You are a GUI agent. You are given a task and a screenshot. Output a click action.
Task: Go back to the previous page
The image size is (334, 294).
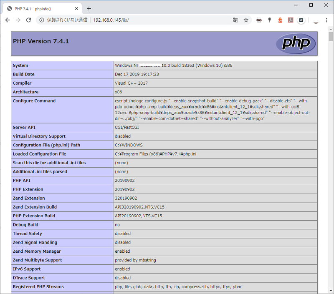click(8, 20)
